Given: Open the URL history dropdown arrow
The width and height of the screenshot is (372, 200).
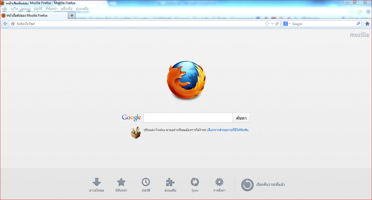Looking at the screenshot, I should 272,24.
